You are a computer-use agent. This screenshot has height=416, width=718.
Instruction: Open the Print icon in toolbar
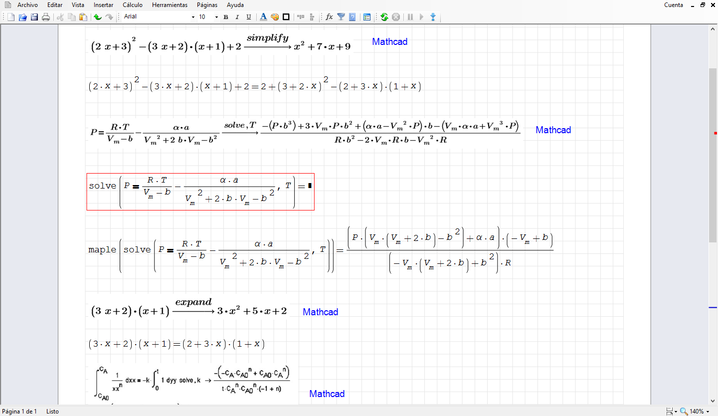tap(46, 17)
